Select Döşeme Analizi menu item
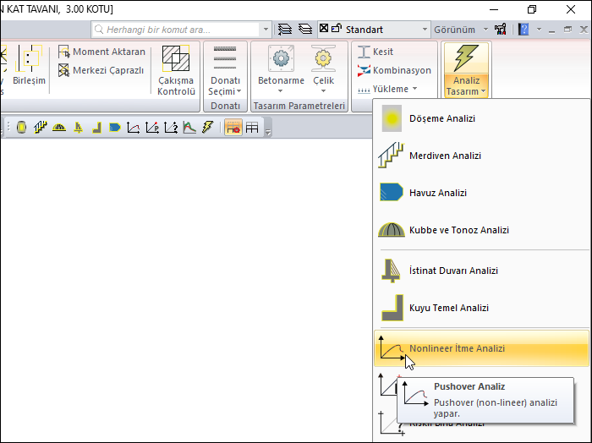 [x=441, y=118]
